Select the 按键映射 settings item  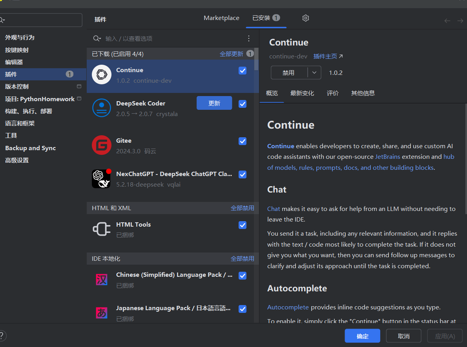click(x=16, y=50)
